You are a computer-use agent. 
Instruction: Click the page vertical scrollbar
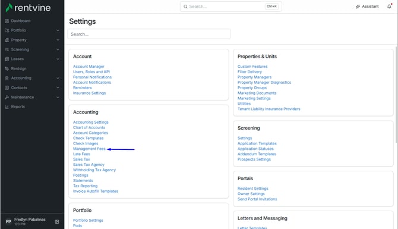pyautogui.click(x=396, y=94)
